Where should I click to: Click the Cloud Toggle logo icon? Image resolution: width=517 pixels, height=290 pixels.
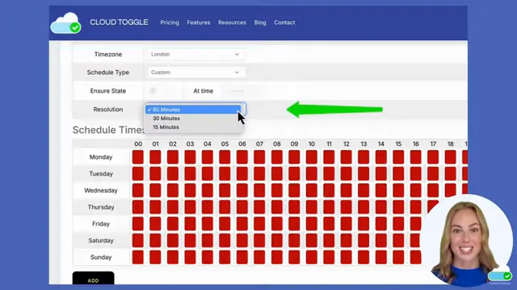[x=66, y=23]
